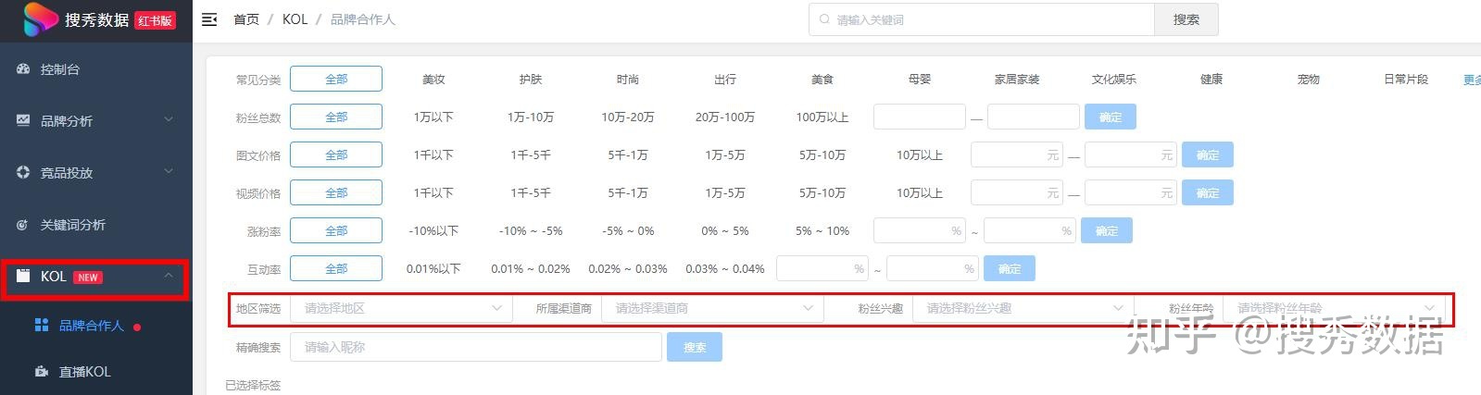Screen dimensions: 1481x395
Task: Expand the 竞品投放 sidebar menu chevron
Action: point(169,171)
